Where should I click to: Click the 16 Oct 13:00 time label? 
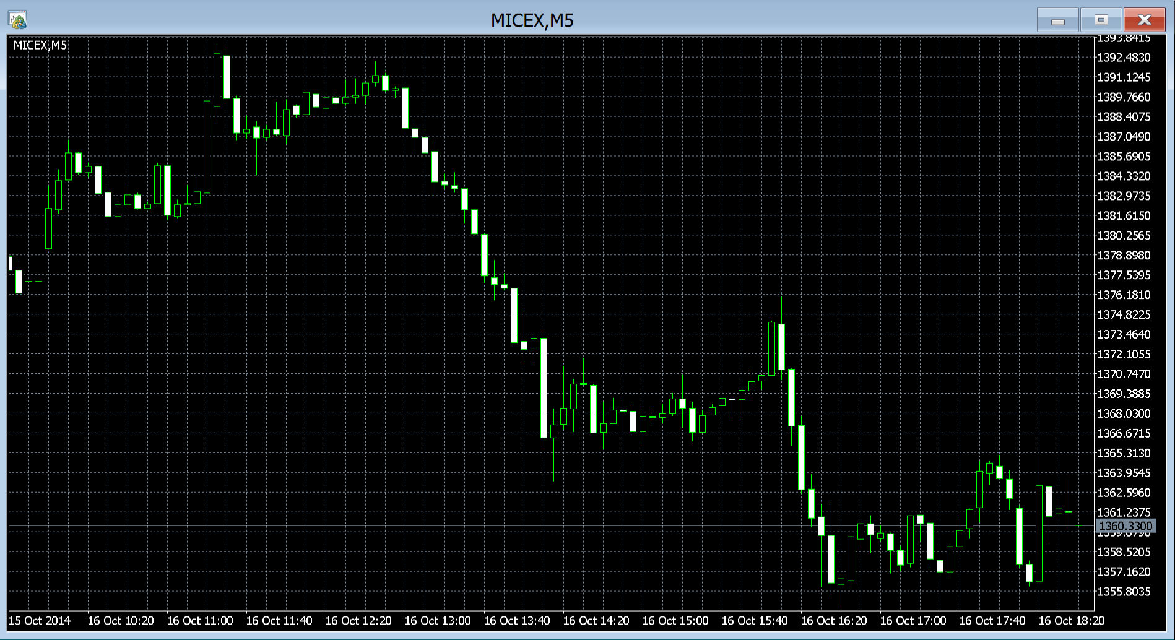438,621
